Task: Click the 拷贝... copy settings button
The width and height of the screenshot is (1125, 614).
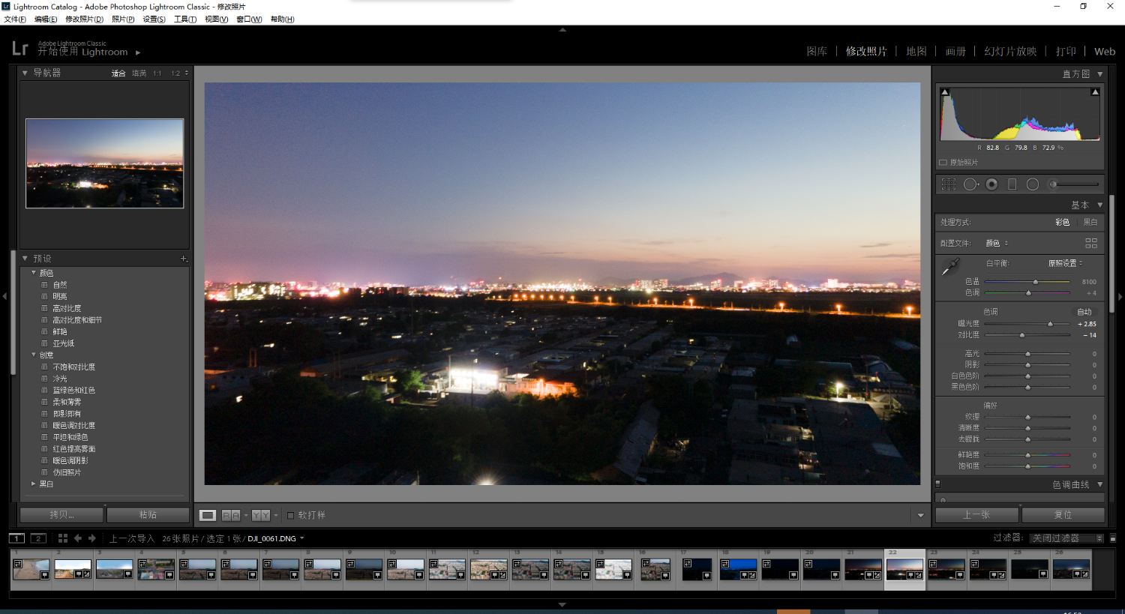Action: click(x=61, y=515)
